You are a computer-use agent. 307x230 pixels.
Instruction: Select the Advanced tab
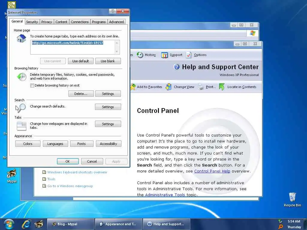tap(117, 22)
